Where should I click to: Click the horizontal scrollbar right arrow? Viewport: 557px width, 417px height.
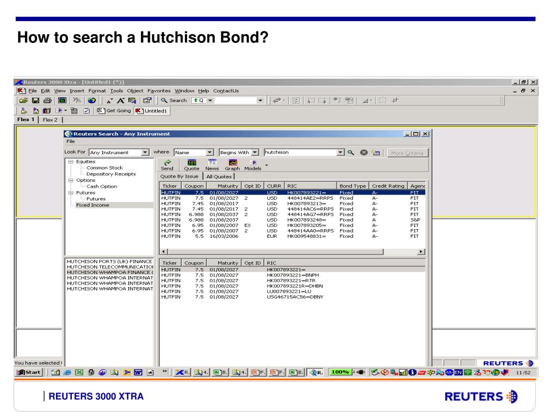(422, 252)
